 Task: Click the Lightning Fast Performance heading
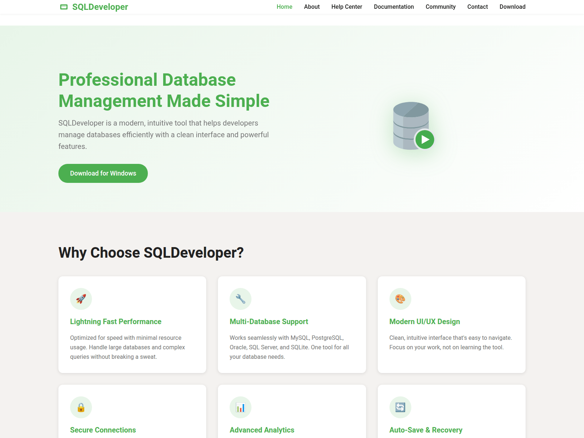pos(116,322)
